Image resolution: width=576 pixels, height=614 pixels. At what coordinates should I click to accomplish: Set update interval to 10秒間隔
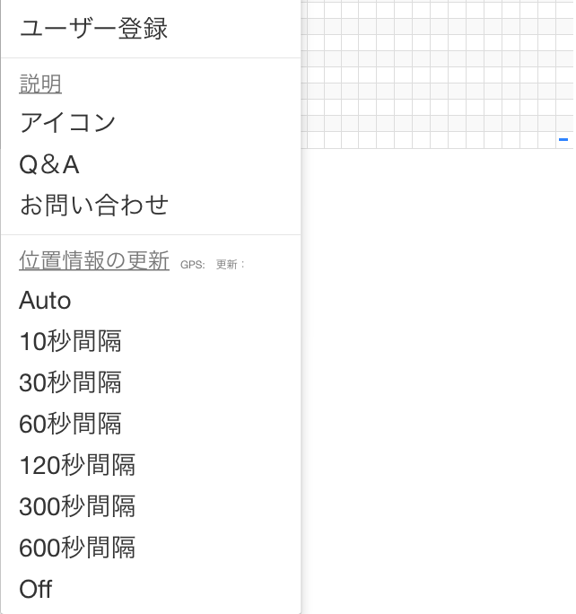[70, 341]
